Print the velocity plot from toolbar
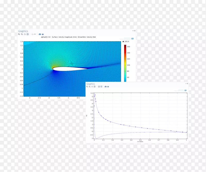This screenshot has height=172, width=206. coord(43,34)
